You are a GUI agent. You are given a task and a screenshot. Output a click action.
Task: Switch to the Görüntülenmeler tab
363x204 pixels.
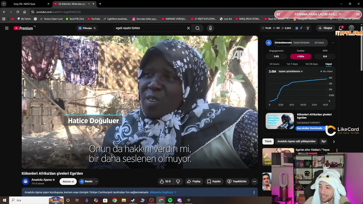(x=283, y=43)
